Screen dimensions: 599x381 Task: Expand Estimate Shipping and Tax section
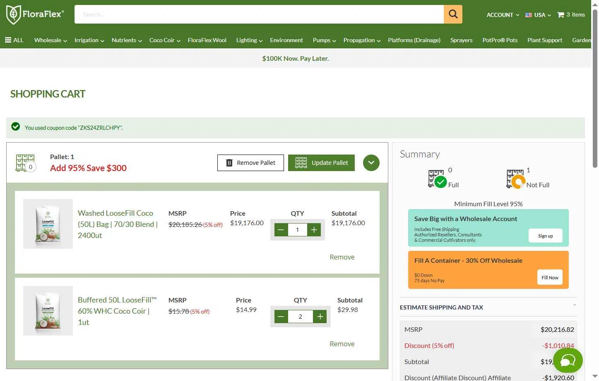click(x=488, y=307)
